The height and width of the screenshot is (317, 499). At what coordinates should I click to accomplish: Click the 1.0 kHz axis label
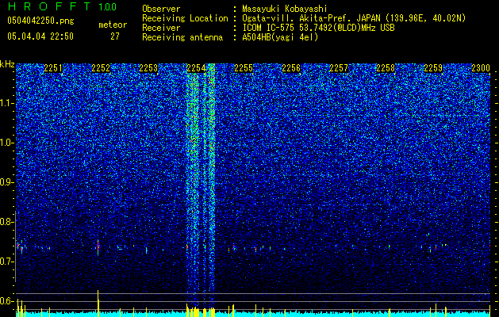[x=6, y=143]
